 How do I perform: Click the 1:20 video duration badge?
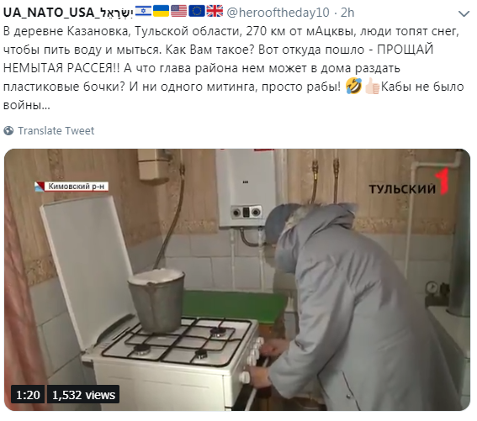pos(28,395)
